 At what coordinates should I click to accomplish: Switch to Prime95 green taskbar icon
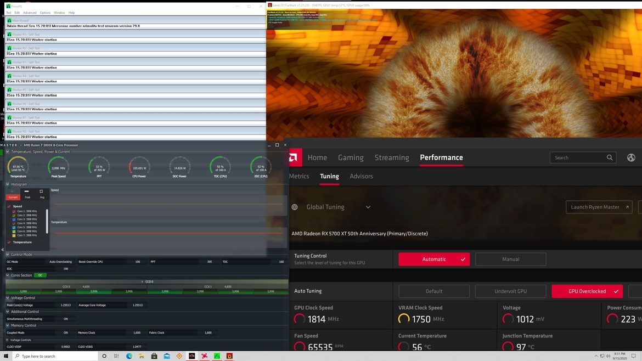tap(217, 356)
